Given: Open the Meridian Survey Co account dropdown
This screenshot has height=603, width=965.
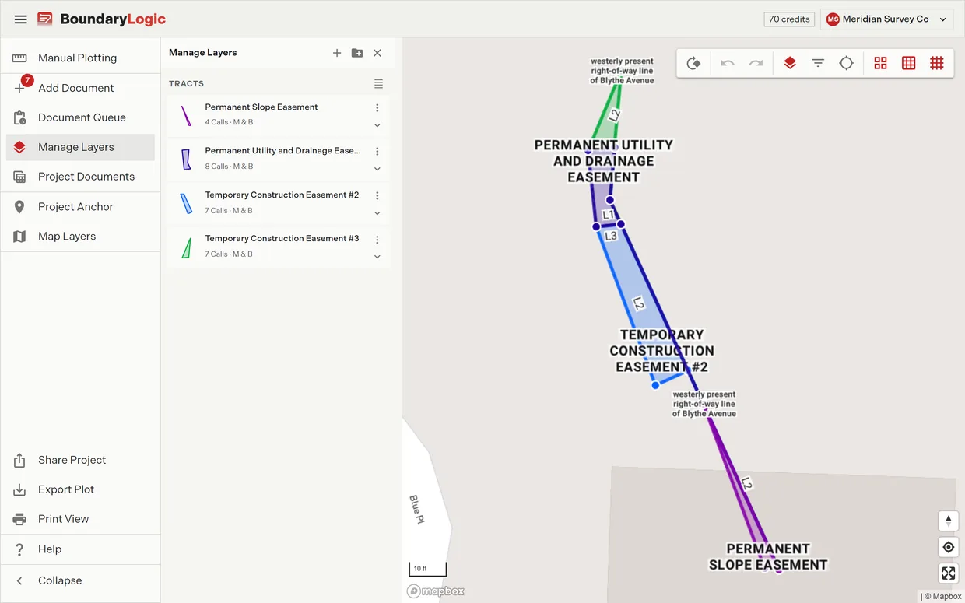Looking at the screenshot, I should click(x=887, y=19).
